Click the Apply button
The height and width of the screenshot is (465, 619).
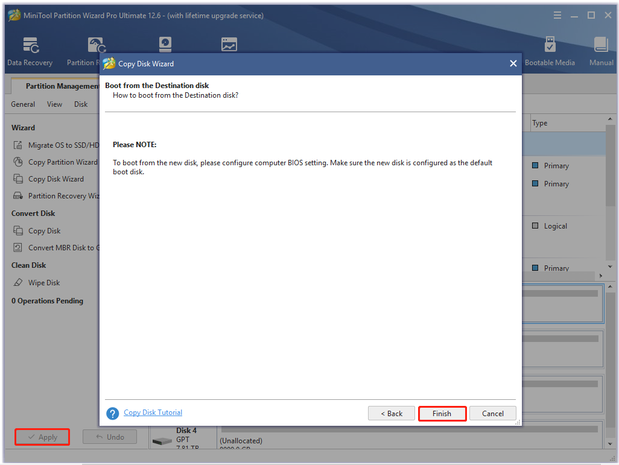click(x=42, y=437)
